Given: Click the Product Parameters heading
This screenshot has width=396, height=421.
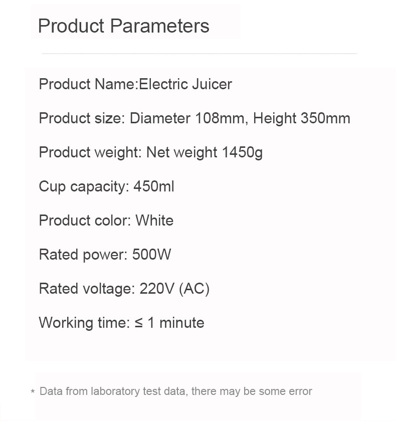Looking at the screenshot, I should 123,26.
